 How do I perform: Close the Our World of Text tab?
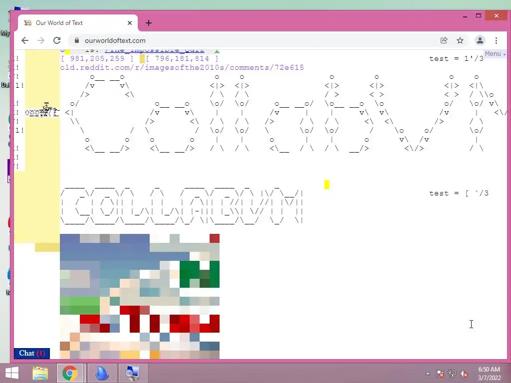(130, 23)
